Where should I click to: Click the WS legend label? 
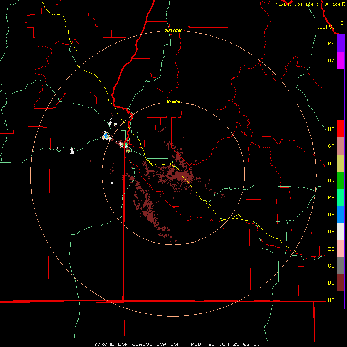331,214
